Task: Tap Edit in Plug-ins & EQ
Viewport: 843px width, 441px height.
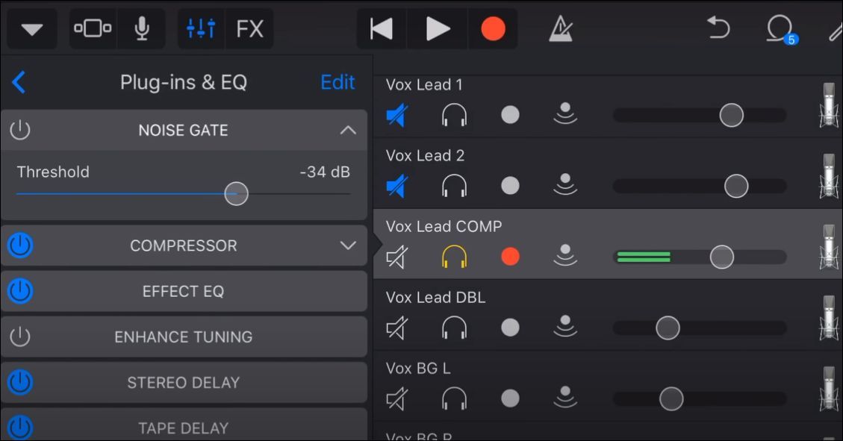Action: (x=337, y=82)
